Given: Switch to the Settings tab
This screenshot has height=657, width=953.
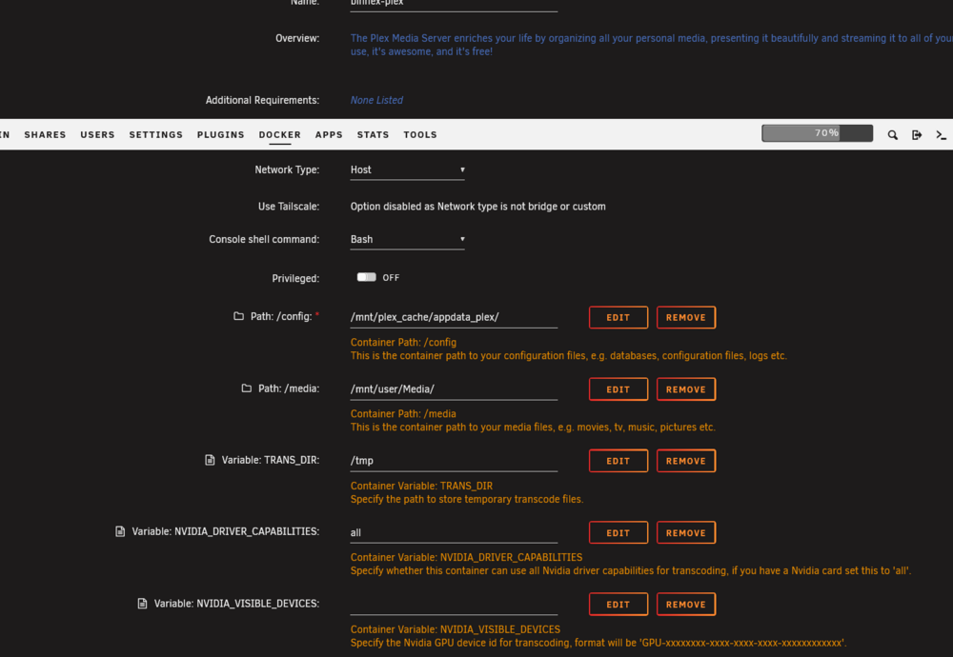Looking at the screenshot, I should point(155,135).
